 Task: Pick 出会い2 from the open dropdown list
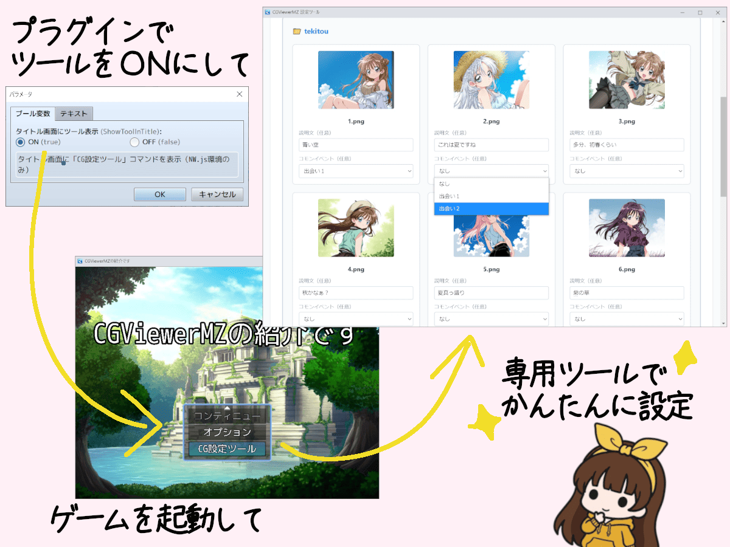pyautogui.click(x=492, y=209)
